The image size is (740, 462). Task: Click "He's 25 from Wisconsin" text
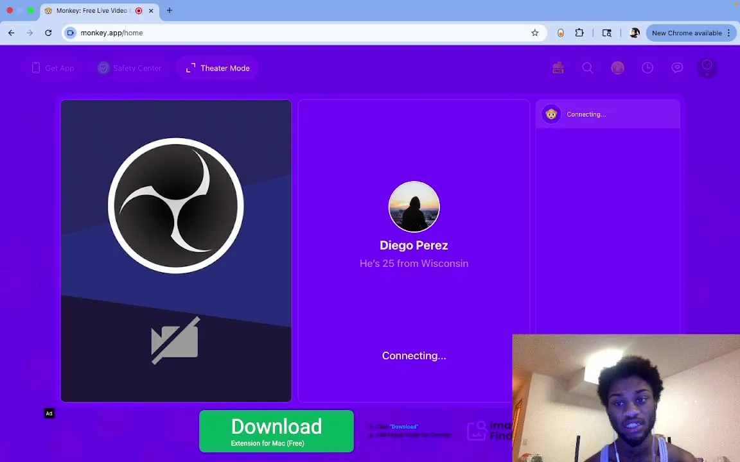tap(414, 264)
